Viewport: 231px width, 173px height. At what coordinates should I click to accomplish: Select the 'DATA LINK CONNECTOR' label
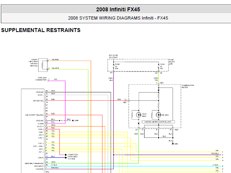click(41, 79)
